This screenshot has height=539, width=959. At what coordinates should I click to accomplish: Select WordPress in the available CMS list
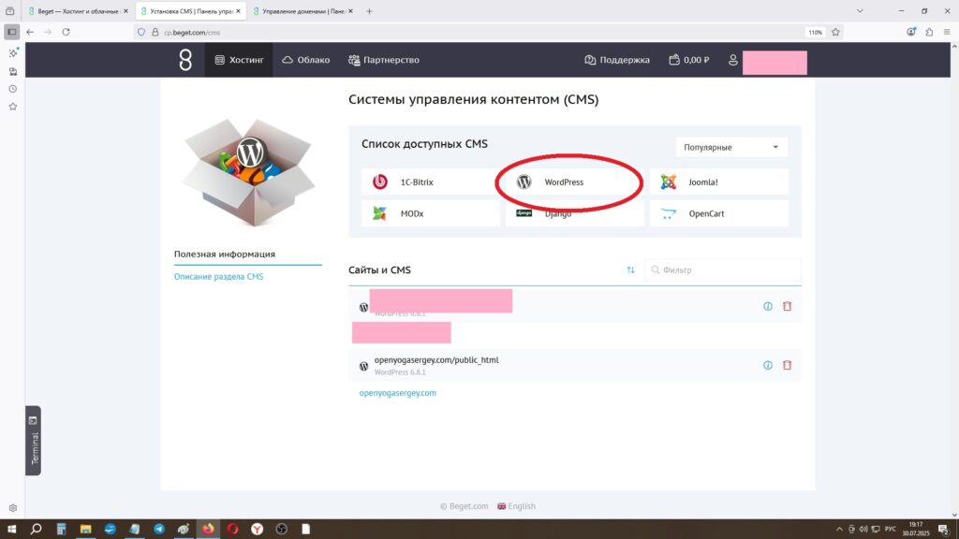pos(574,182)
